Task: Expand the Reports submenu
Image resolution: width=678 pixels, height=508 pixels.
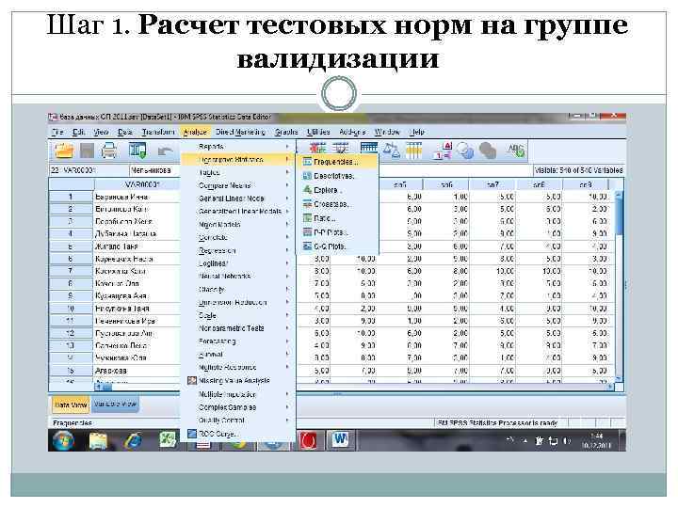Action: point(238,147)
